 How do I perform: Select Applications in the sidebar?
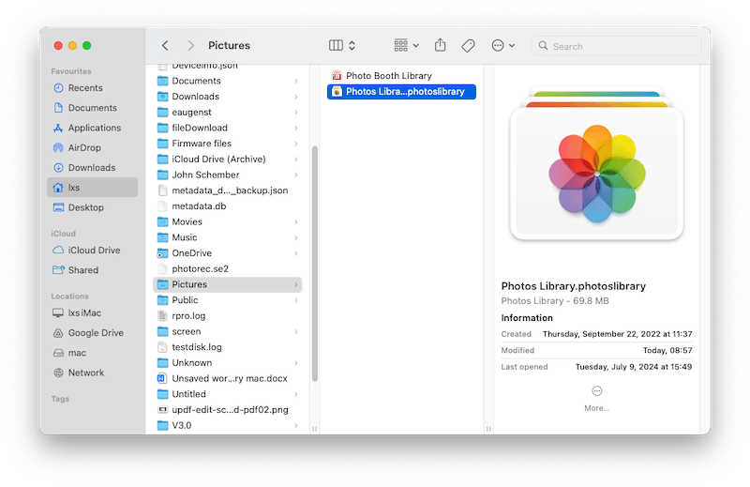tap(94, 128)
